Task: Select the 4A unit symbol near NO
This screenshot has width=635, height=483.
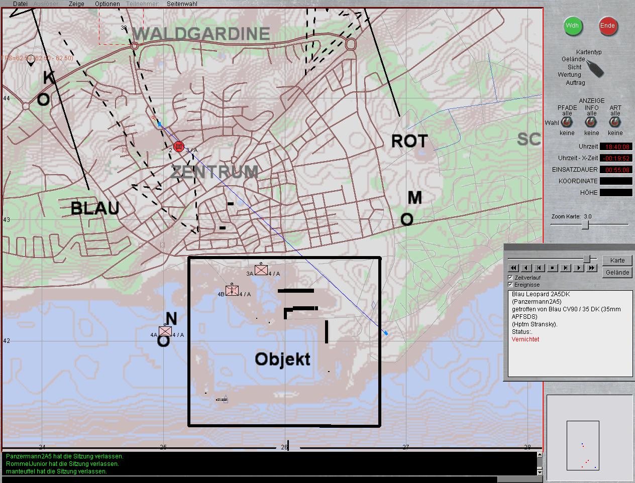Action: 165,331
